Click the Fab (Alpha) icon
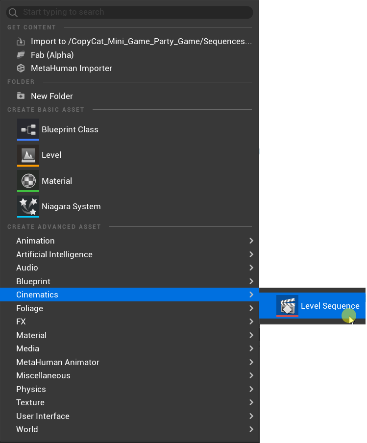Image resolution: width=367 pixels, height=443 pixels. click(x=21, y=55)
